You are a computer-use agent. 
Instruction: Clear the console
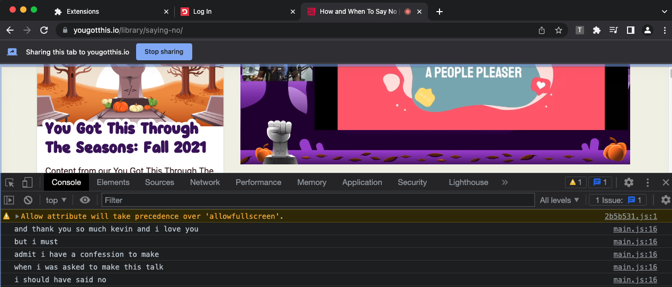click(28, 200)
